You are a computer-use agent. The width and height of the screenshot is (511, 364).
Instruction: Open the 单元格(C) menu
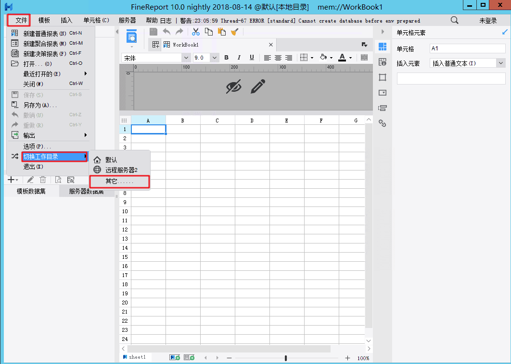(96, 20)
